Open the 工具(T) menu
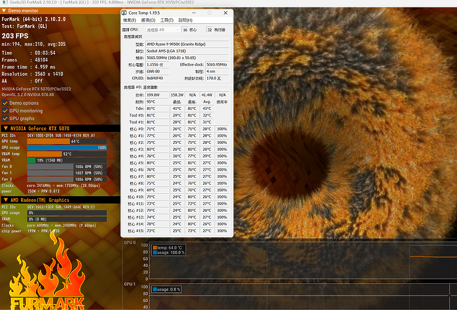The height and width of the screenshot is (310, 457). 166,20
